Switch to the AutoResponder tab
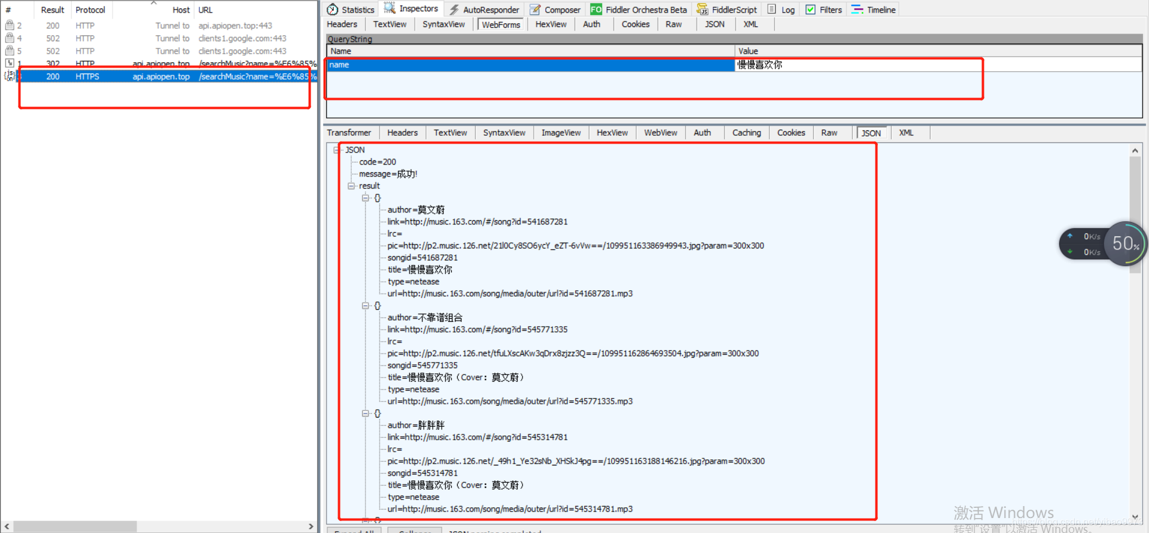 pyautogui.click(x=484, y=10)
